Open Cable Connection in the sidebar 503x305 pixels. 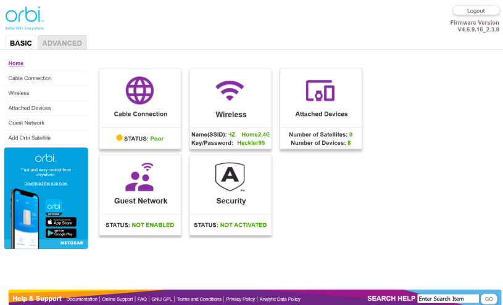point(30,78)
